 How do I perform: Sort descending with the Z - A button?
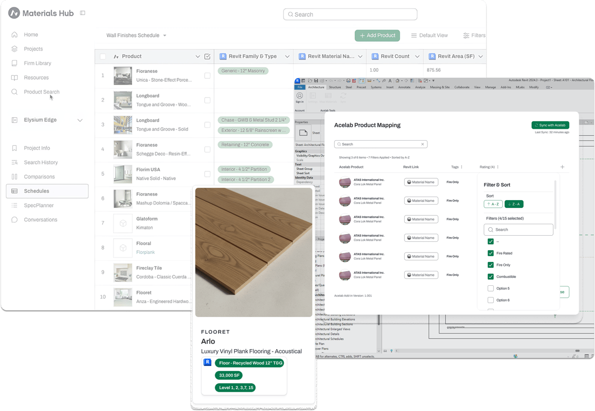coord(514,204)
